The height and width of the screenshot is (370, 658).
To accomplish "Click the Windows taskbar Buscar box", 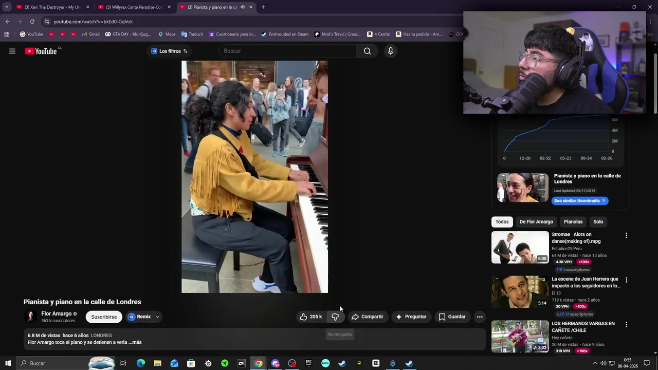I will (66, 363).
